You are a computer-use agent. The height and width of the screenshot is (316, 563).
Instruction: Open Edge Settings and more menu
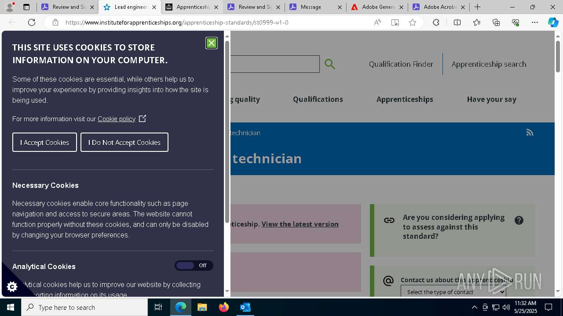pos(535,22)
